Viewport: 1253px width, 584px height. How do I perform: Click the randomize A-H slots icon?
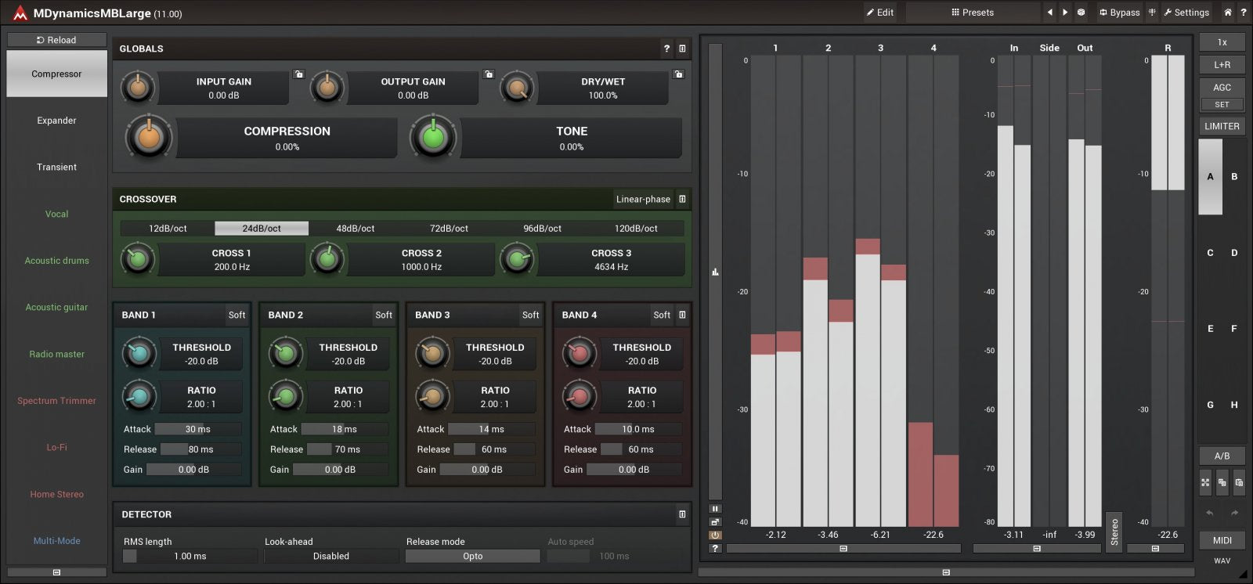[1205, 483]
